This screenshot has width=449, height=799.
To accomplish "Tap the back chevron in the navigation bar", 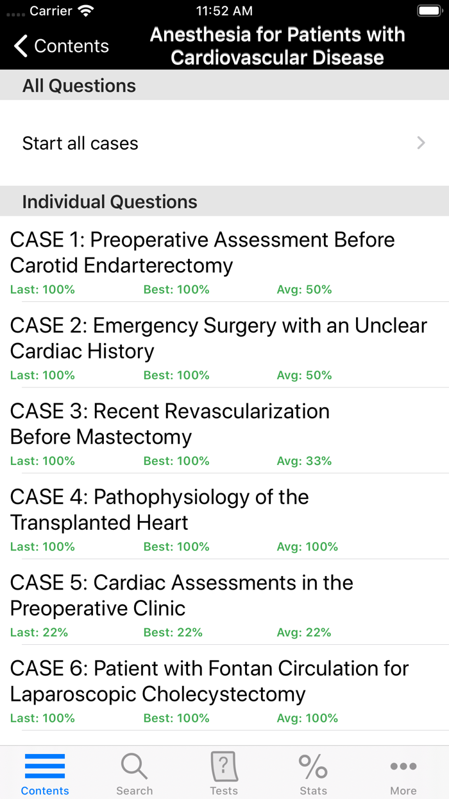I will point(19,46).
